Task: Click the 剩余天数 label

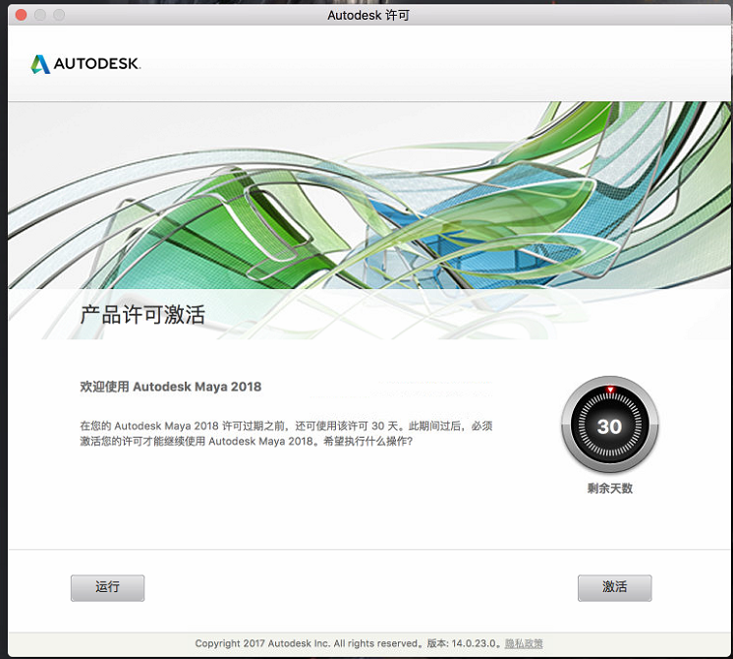Action: (609, 488)
